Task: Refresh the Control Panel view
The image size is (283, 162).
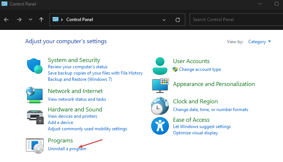Action: (x=177, y=20)
